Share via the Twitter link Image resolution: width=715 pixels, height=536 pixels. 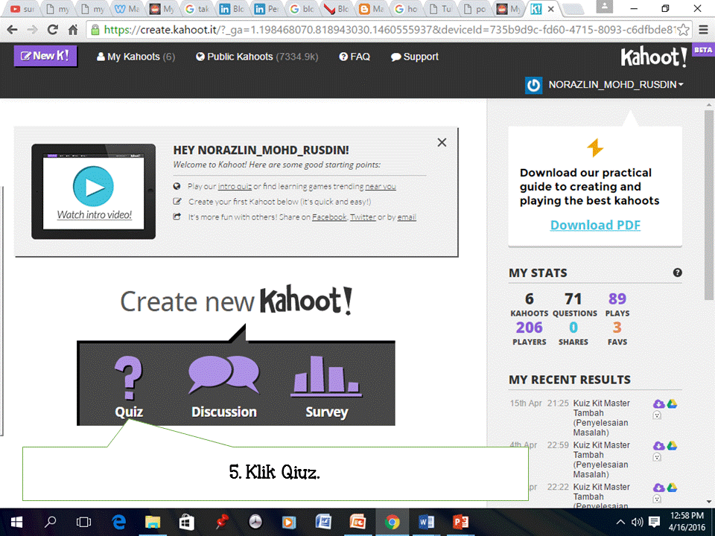pyautogui.click(x=363, y=217)
